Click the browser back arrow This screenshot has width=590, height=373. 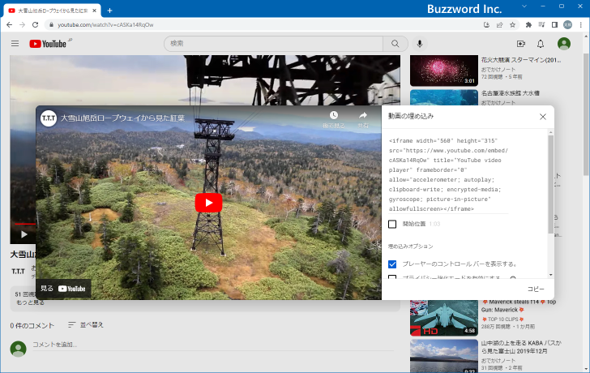click(10, 25)
